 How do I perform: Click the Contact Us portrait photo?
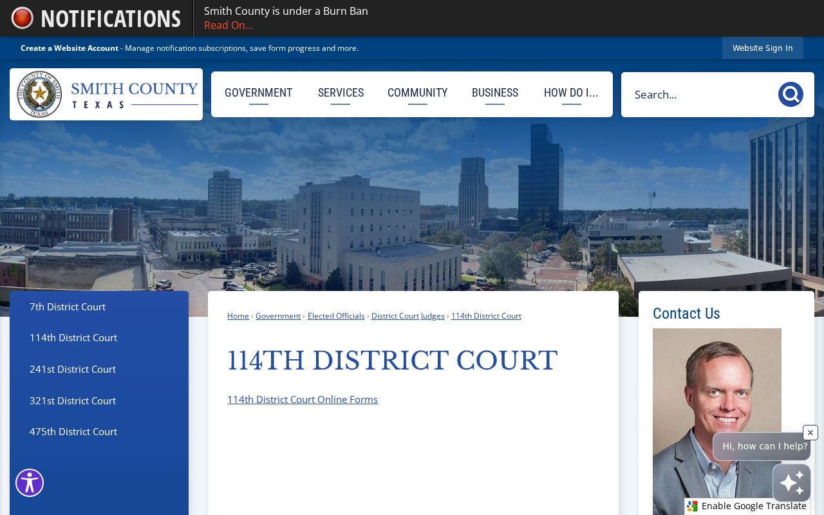pos(717,422)
